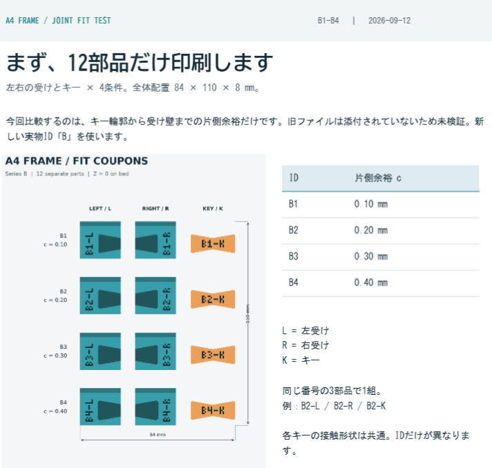The width and height of the screenshot is (492, 468).
Task: Select the B3 0.30 mm table row
Action: click(x=381, y=257)
